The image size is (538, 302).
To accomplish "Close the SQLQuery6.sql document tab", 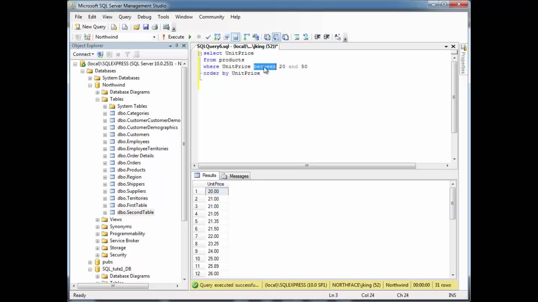I will (x=453, y=47).
